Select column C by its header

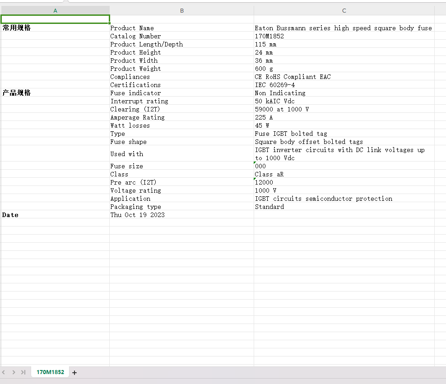344,10
